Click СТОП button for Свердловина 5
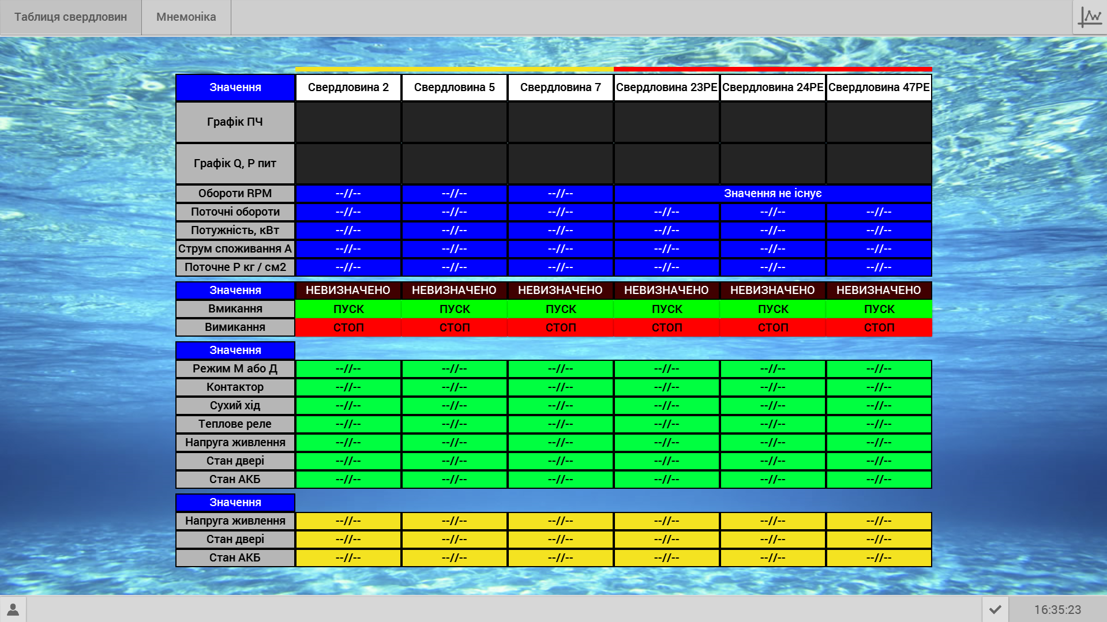 455,327
